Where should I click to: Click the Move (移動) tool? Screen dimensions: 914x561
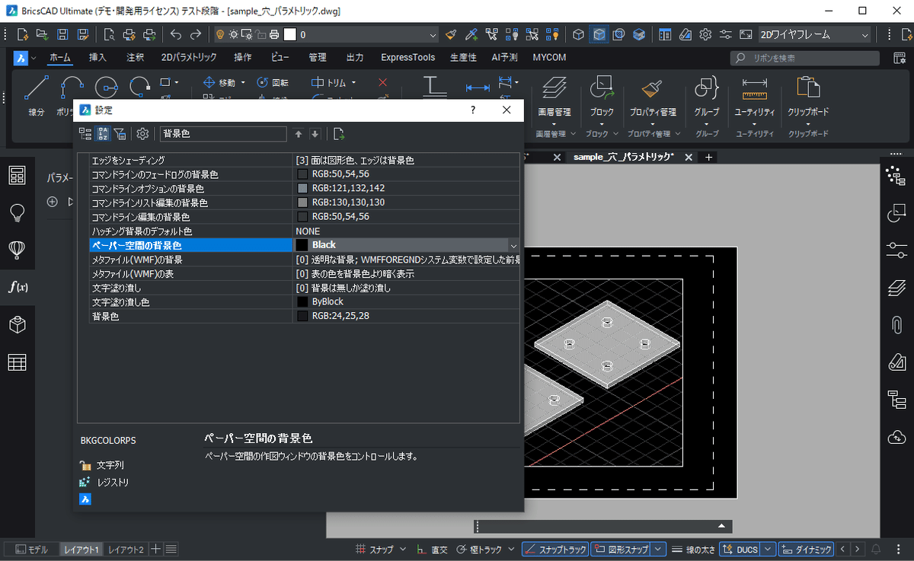pos(219,82)
